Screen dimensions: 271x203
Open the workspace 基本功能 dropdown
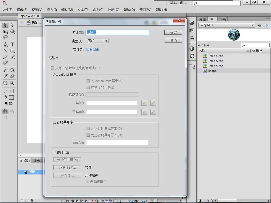[178, 3]
